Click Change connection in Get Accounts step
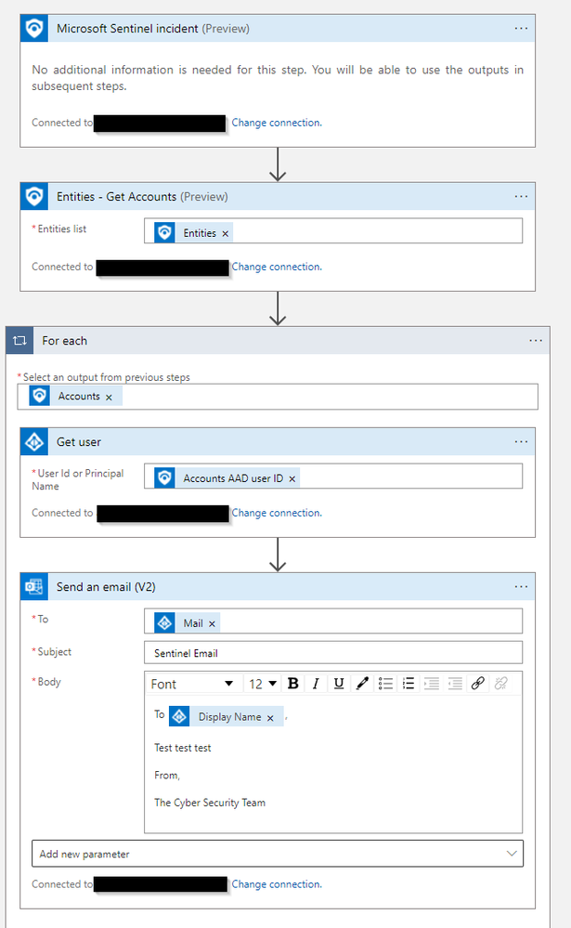Viewport: 571px width, 928px height. click(277, 267)
